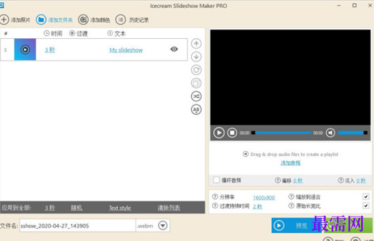Click the help icon next to 过渡持续时间

click(x=215, y=206)
